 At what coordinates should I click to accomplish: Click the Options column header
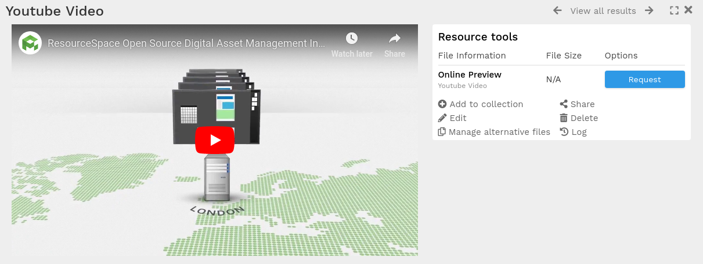[x=621, y=56]
